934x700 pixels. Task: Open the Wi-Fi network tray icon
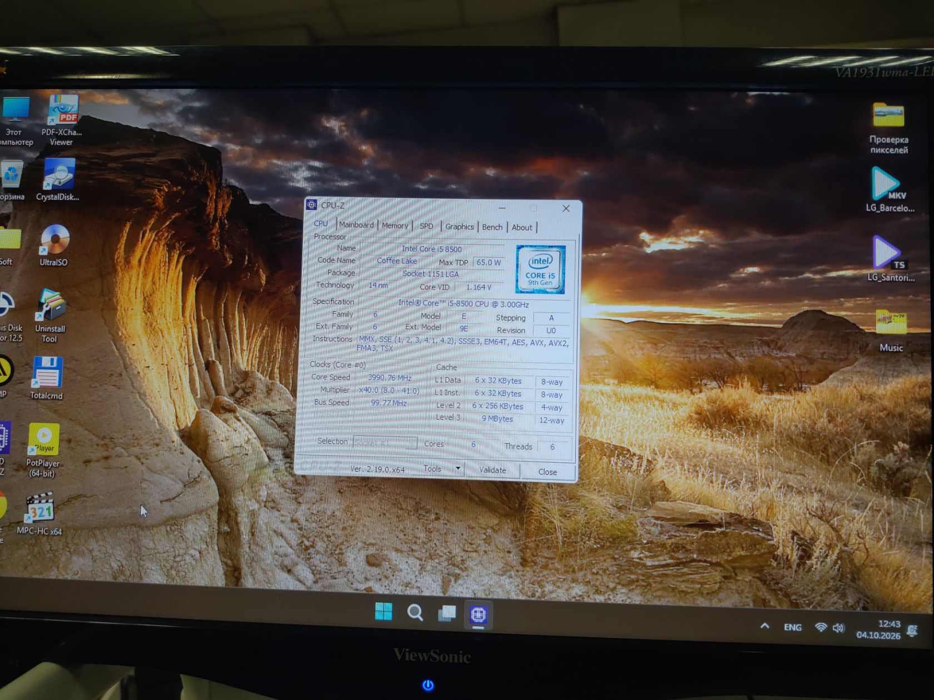(821, 627)
